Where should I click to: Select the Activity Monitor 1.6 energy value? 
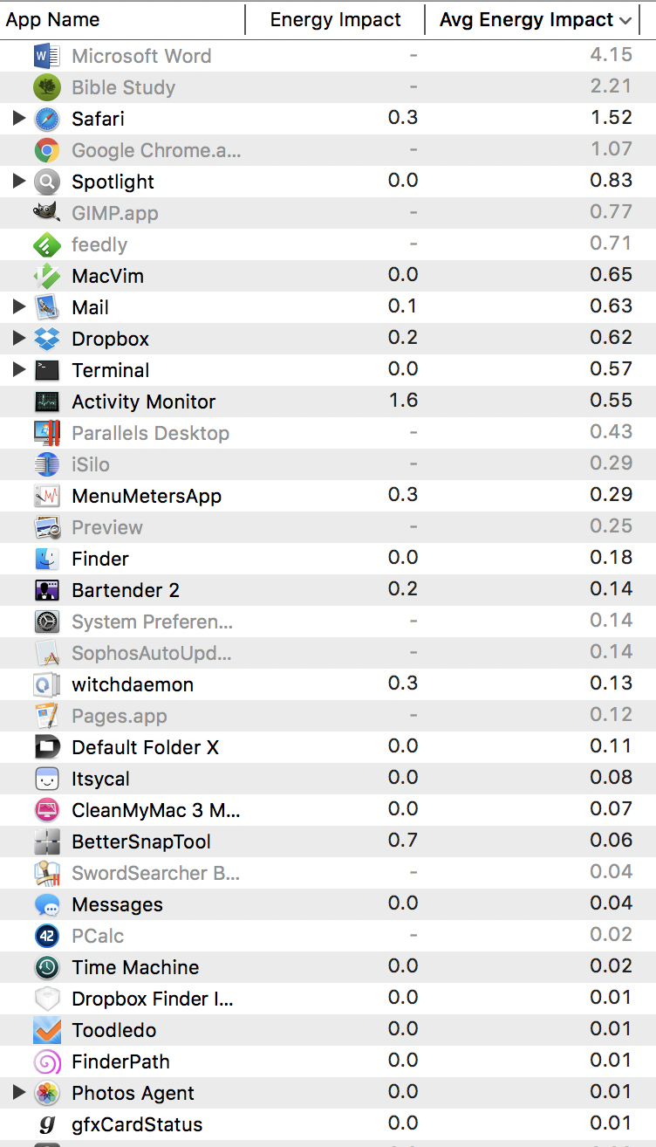click(403, 401)
